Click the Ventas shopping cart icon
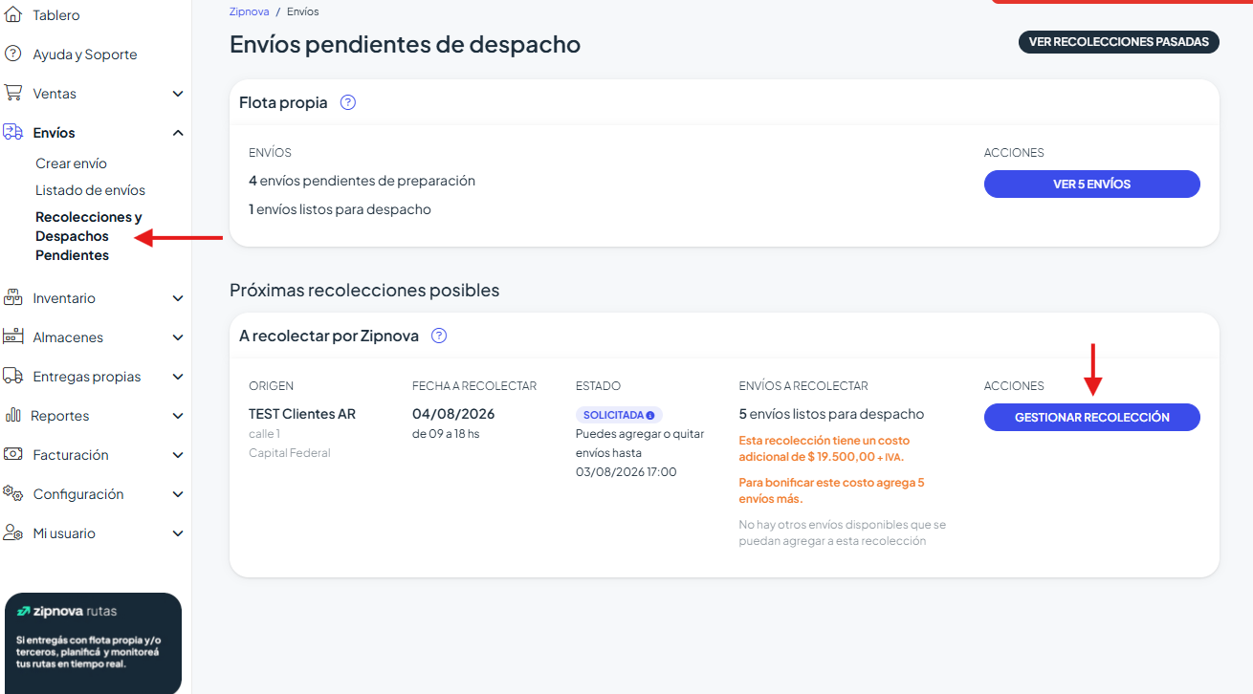This screenshot has height=694, width=1253. pos(12,94)
